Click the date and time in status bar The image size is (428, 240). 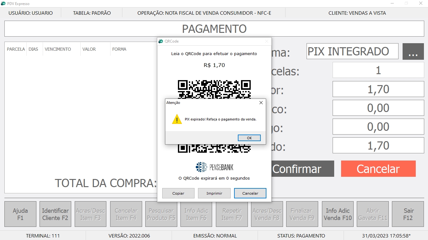[386, 236]
